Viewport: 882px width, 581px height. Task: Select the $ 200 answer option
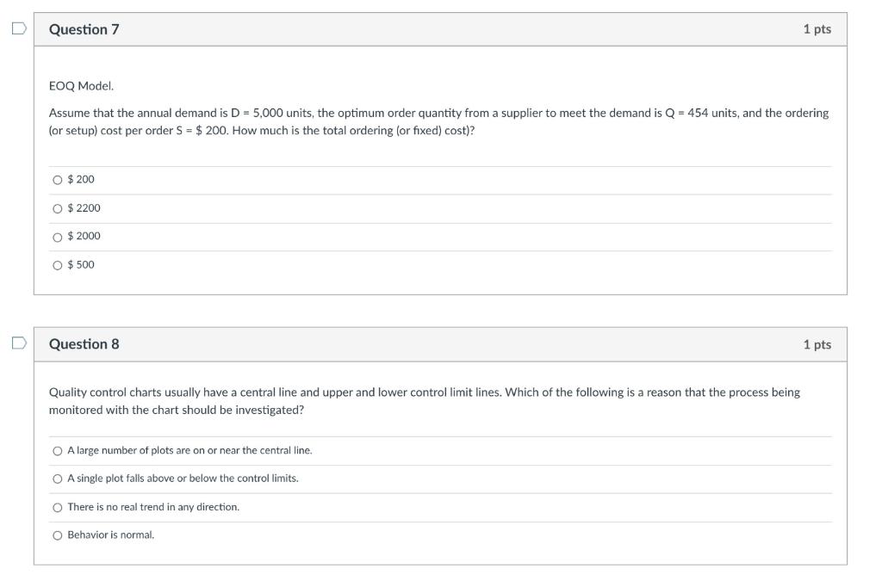pos(58,179)
